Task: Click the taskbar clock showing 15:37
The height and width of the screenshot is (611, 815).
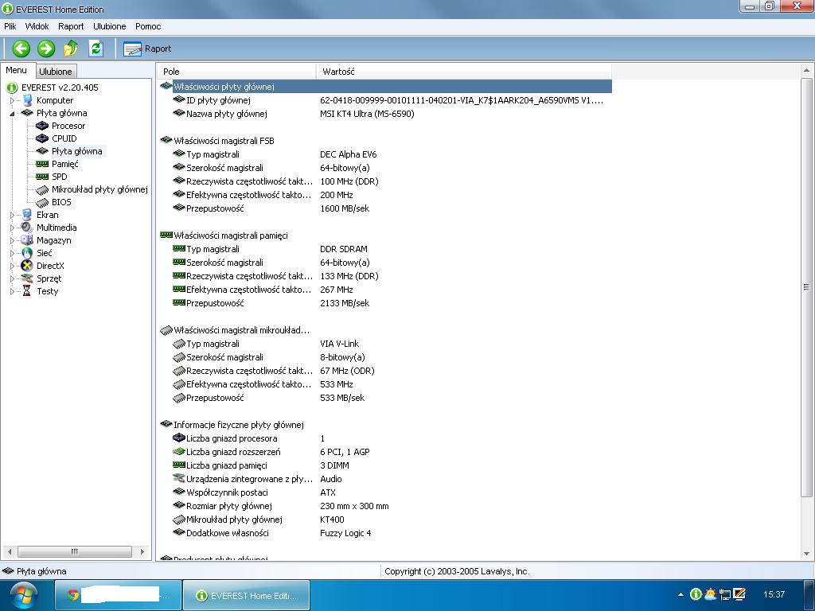Action: 774,594
